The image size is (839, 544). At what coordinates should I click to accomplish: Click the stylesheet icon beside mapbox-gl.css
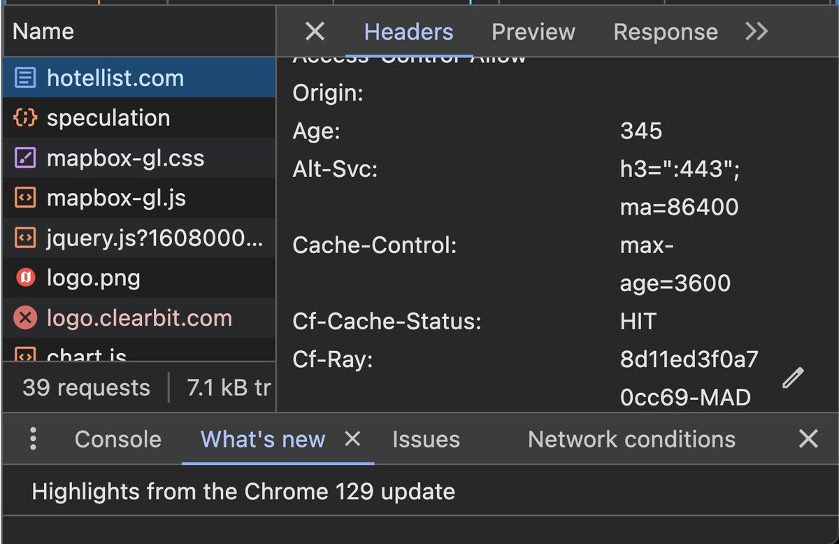(x=25, y=157)
